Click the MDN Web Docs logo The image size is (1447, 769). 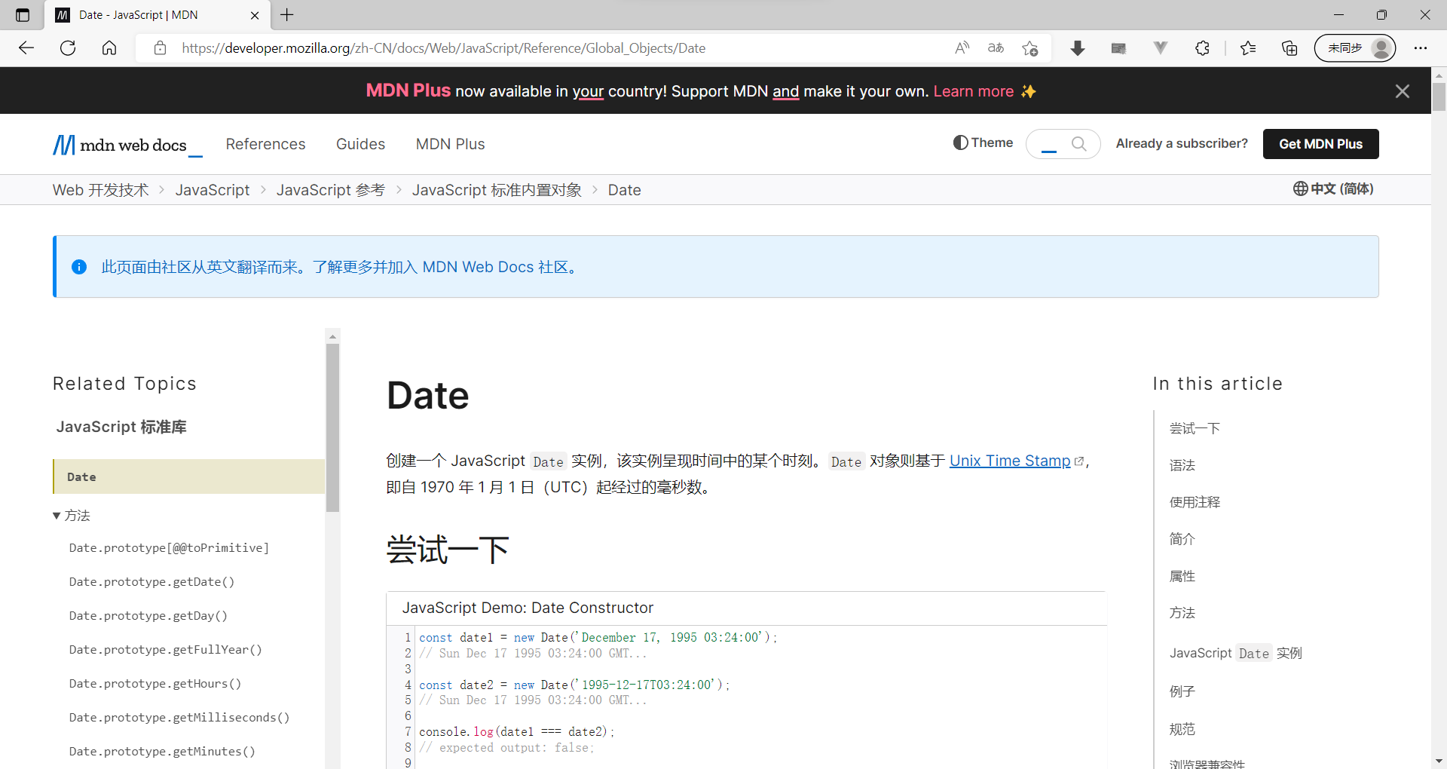[127, 144]
